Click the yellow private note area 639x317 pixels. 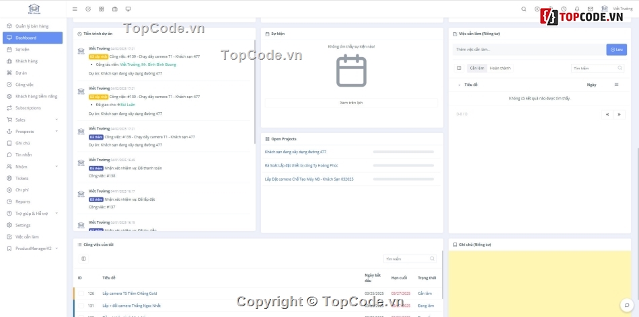pyautogui.click(x=539, y=283)
